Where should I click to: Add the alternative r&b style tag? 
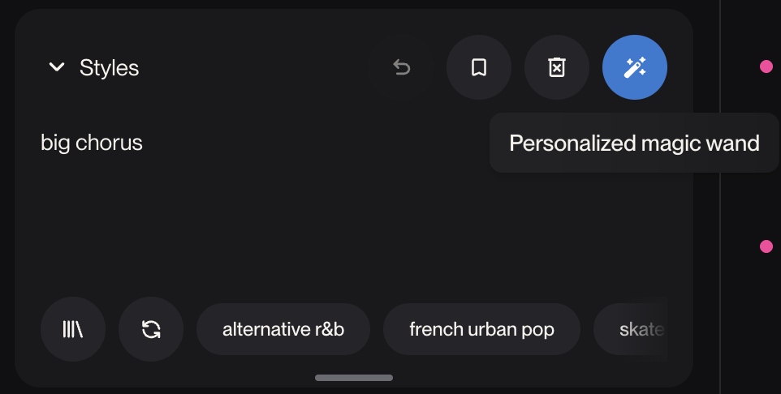[283, 329]
